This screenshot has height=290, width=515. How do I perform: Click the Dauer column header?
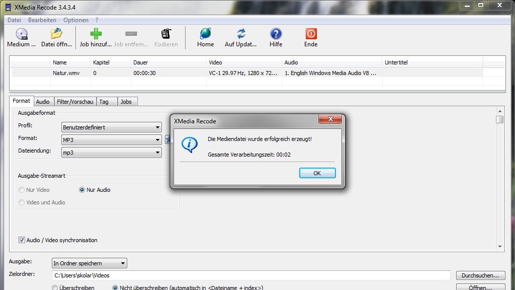coord(168,62)
